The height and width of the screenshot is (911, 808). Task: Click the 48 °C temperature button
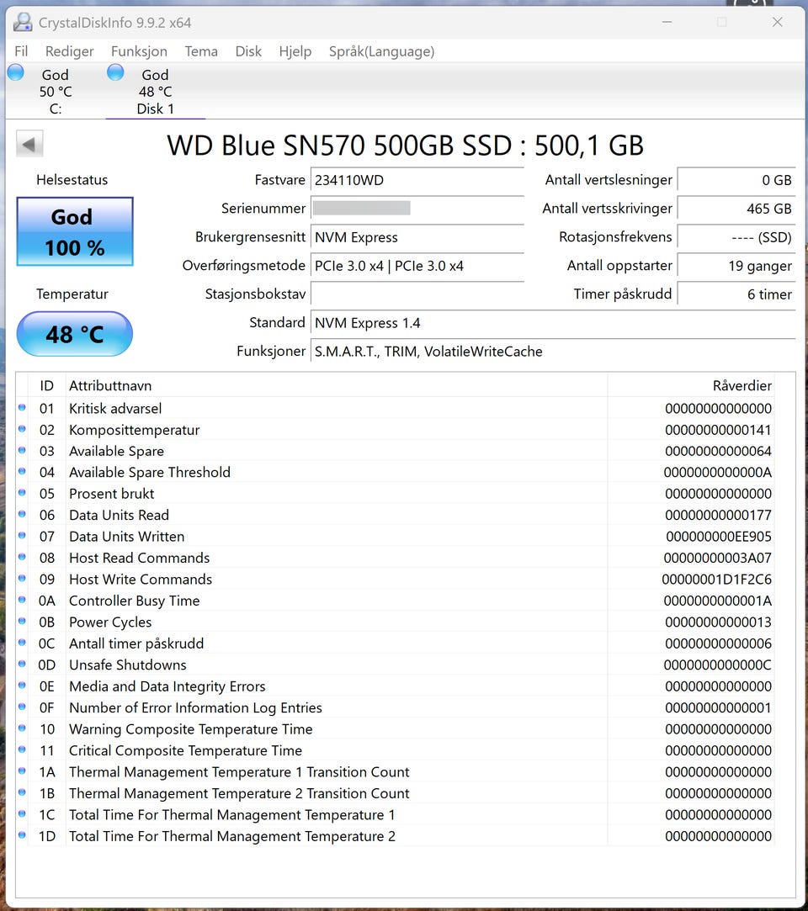(75, 334)
